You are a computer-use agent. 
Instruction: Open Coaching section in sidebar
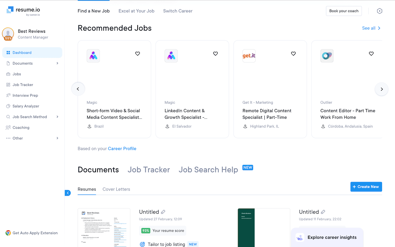click(21, 128)
